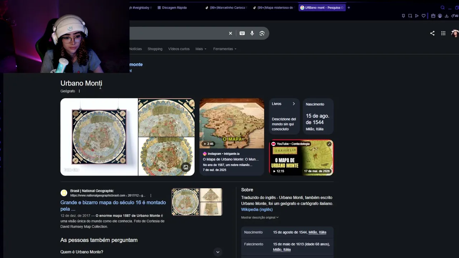The image size is (459, 258).
Task: Switch to the Marcelinho Carioca TikTok tab
Action: (226, 8)
